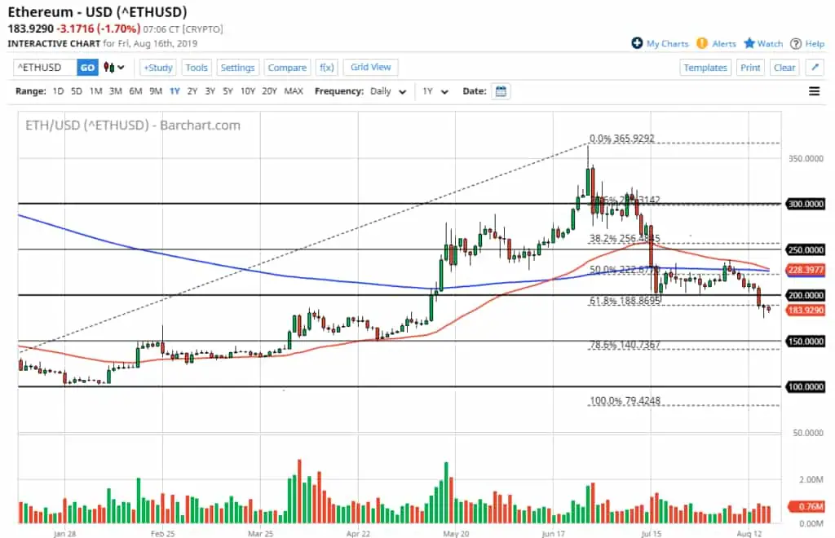Clear the chart annotations
Image resolution: width=835 pixels, height=538 pixels.
click(784, 68)
